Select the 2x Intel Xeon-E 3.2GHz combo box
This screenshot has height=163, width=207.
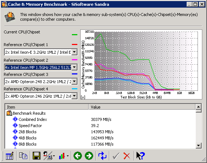41,52
